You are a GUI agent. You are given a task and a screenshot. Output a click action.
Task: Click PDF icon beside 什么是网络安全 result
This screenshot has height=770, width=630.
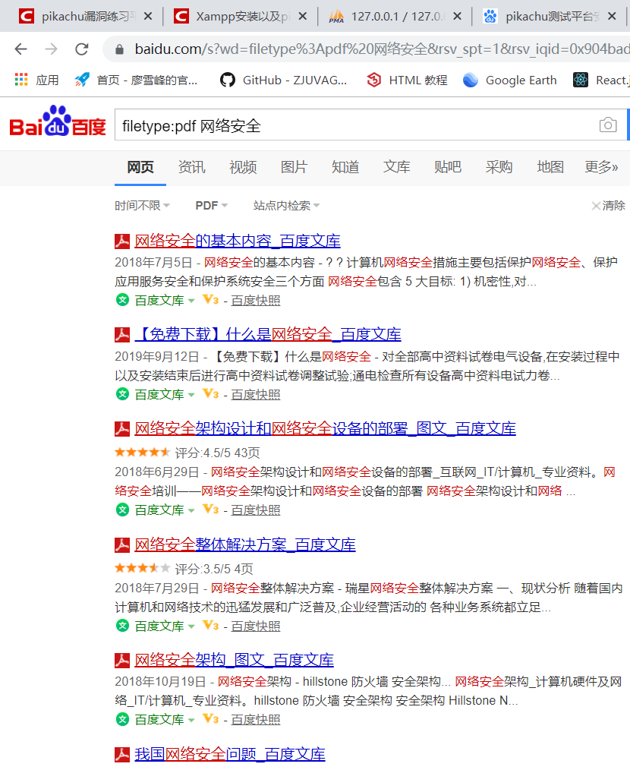122,334
